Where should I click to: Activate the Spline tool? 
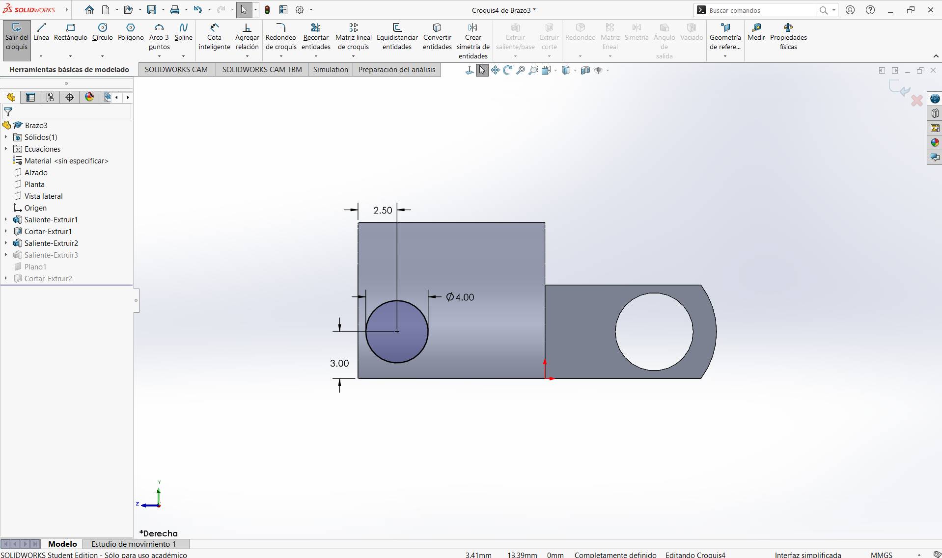click(183, 32)
